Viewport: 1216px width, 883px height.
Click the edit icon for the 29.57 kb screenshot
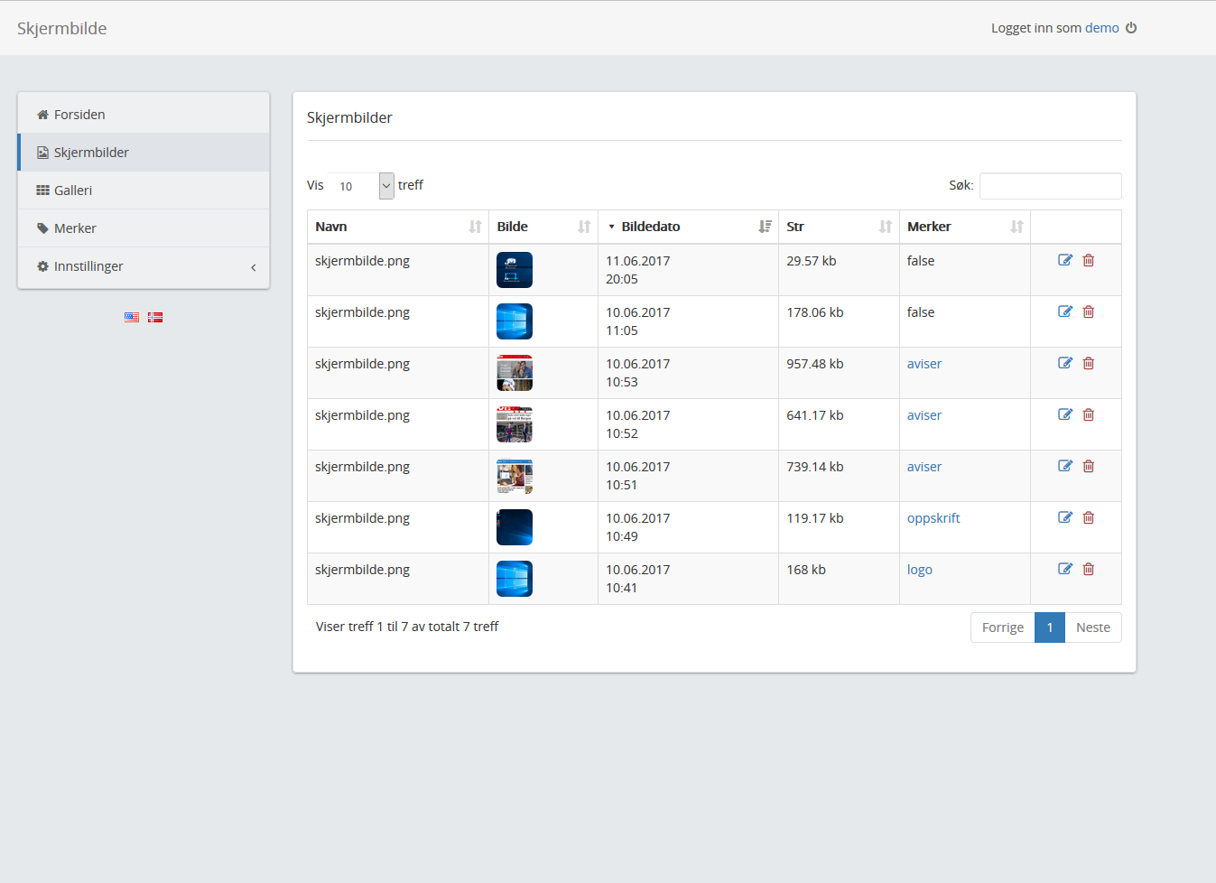(x=1065, y=260)
